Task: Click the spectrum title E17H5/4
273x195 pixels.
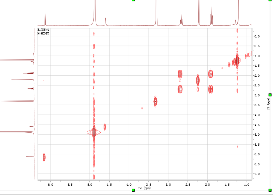Action: pos(43,30)
